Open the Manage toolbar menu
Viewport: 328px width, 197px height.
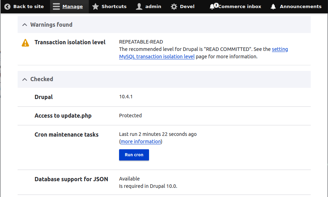pyautogui.click(x=69, y=7)
